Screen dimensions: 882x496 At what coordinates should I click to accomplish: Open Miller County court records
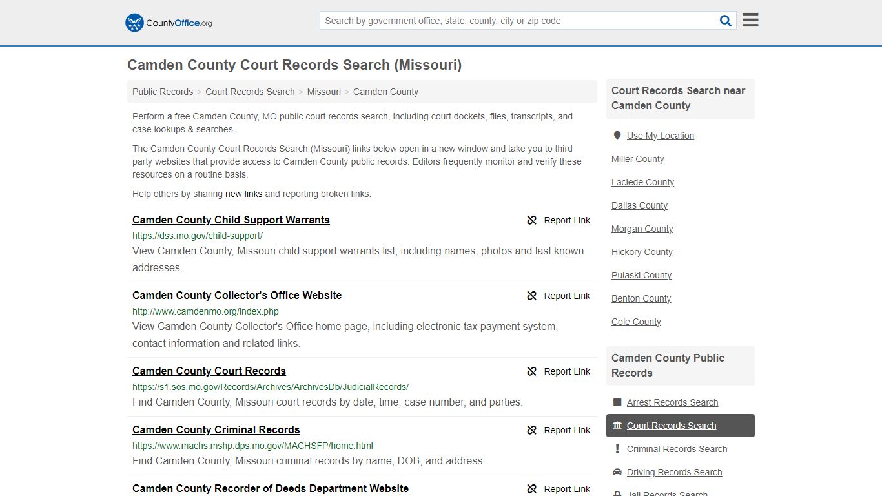coord(638,159)
